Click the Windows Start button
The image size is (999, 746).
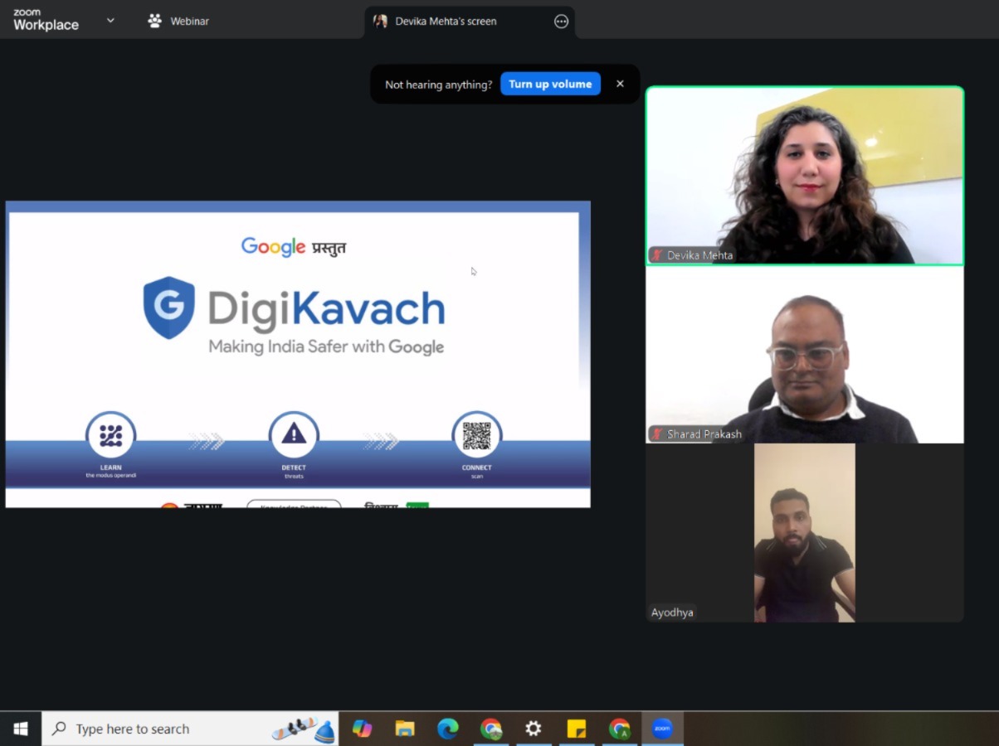(21, 729)
